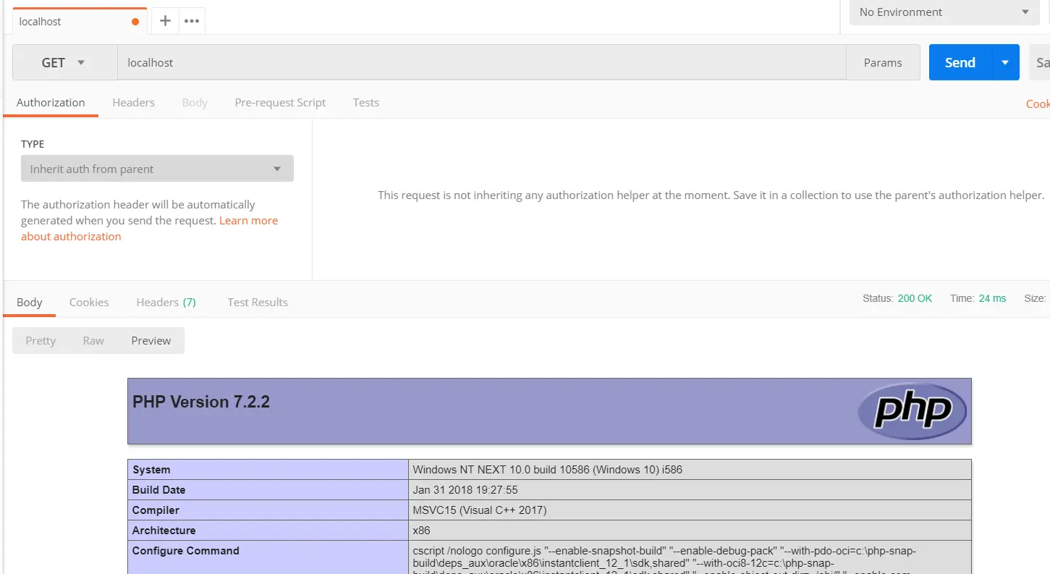1050x574 pixels.
Task: Click the PHP Version 7.2.2 heading
Action: [x=201, y=402]
